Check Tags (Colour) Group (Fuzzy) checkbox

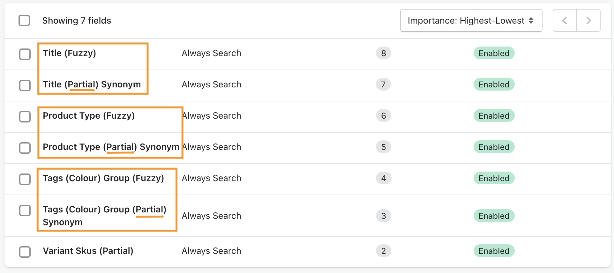tap(25, 179)
